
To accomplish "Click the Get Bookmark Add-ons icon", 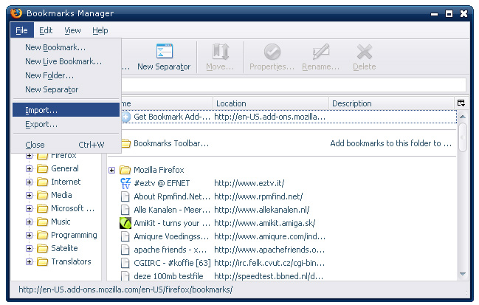I will (x=125, y=117).
